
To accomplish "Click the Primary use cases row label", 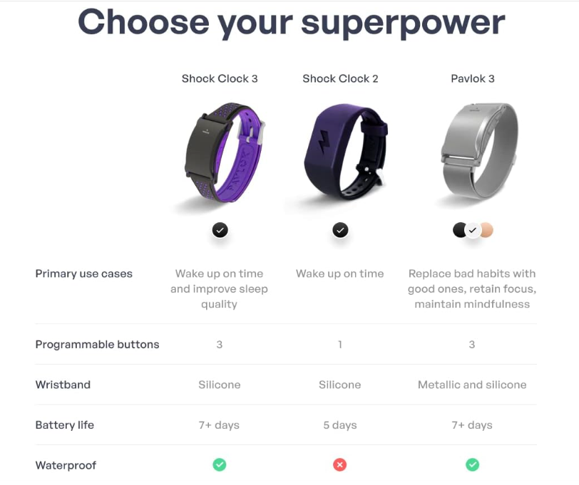I will 84,273.
